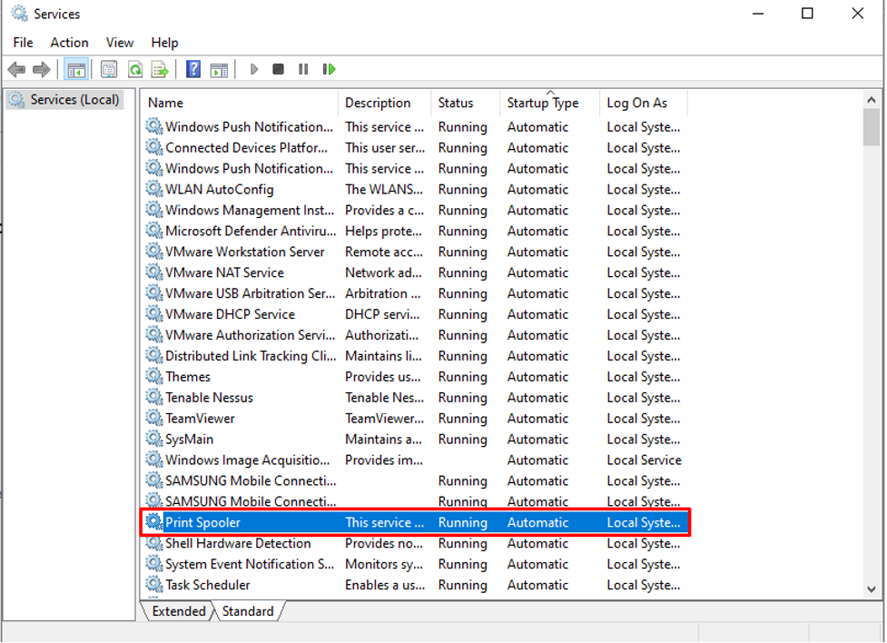Sort by the Name column header
Image resolution: width=887 pixels, height=643 pixels.
pyautogui.click(x=240, y=103)
